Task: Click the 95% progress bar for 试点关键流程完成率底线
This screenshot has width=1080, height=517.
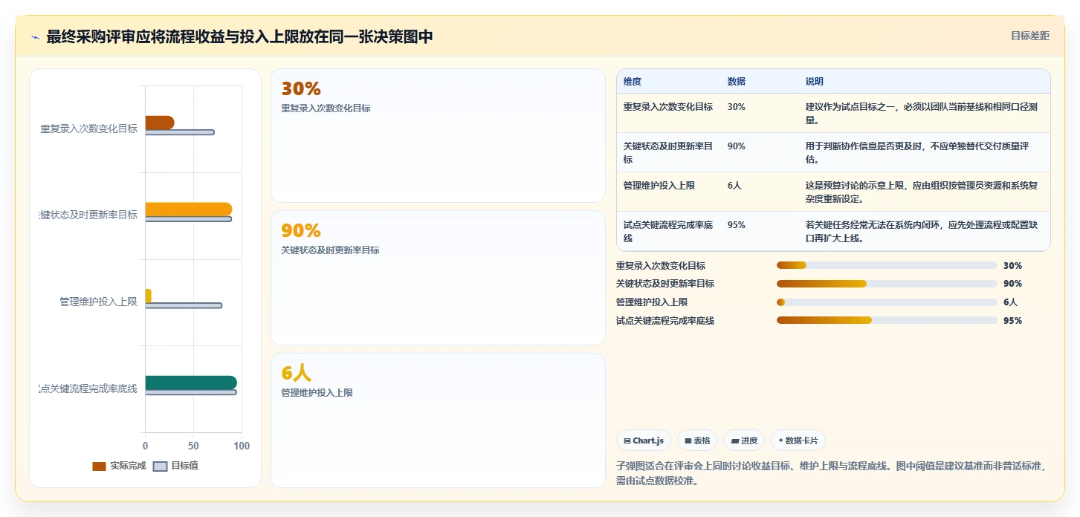Action: [x=887, y=321]
